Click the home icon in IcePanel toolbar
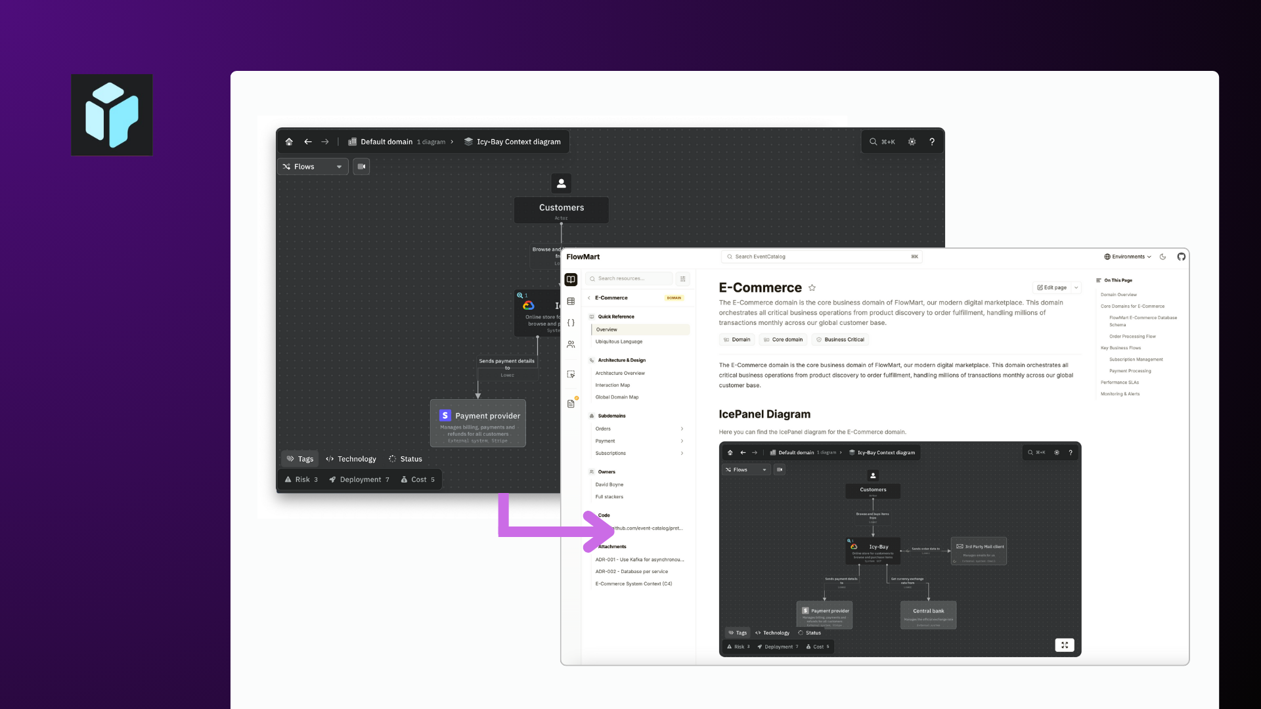 tap(289, 142)
